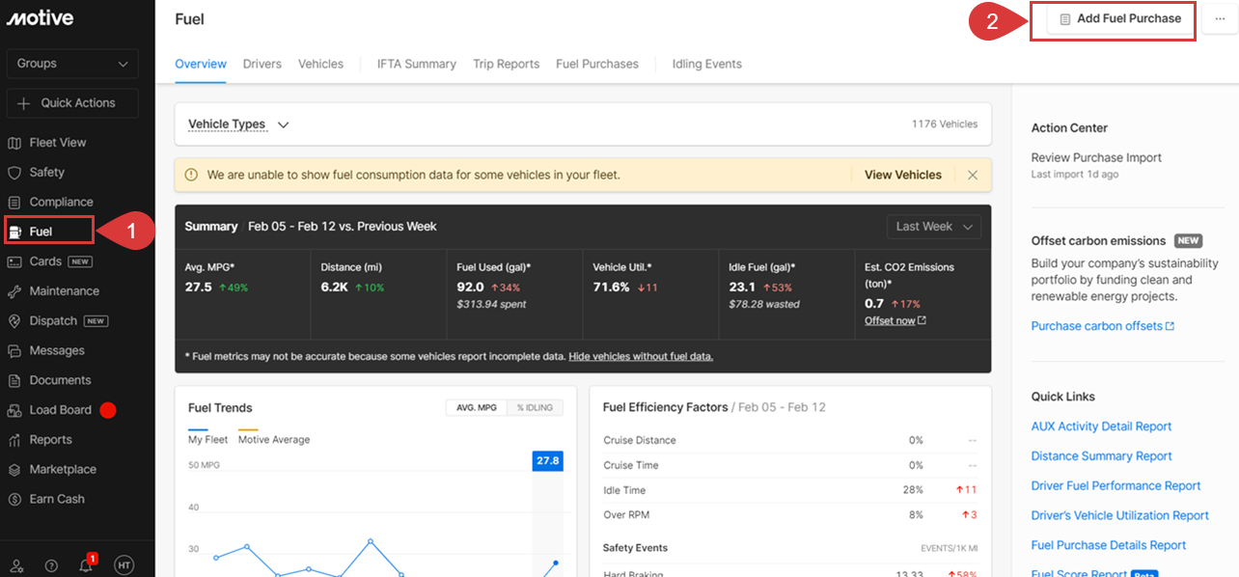This screenshot has height=577, width=1239.
Task: Click the Load Board icon
Action: [x=14, y=410]
